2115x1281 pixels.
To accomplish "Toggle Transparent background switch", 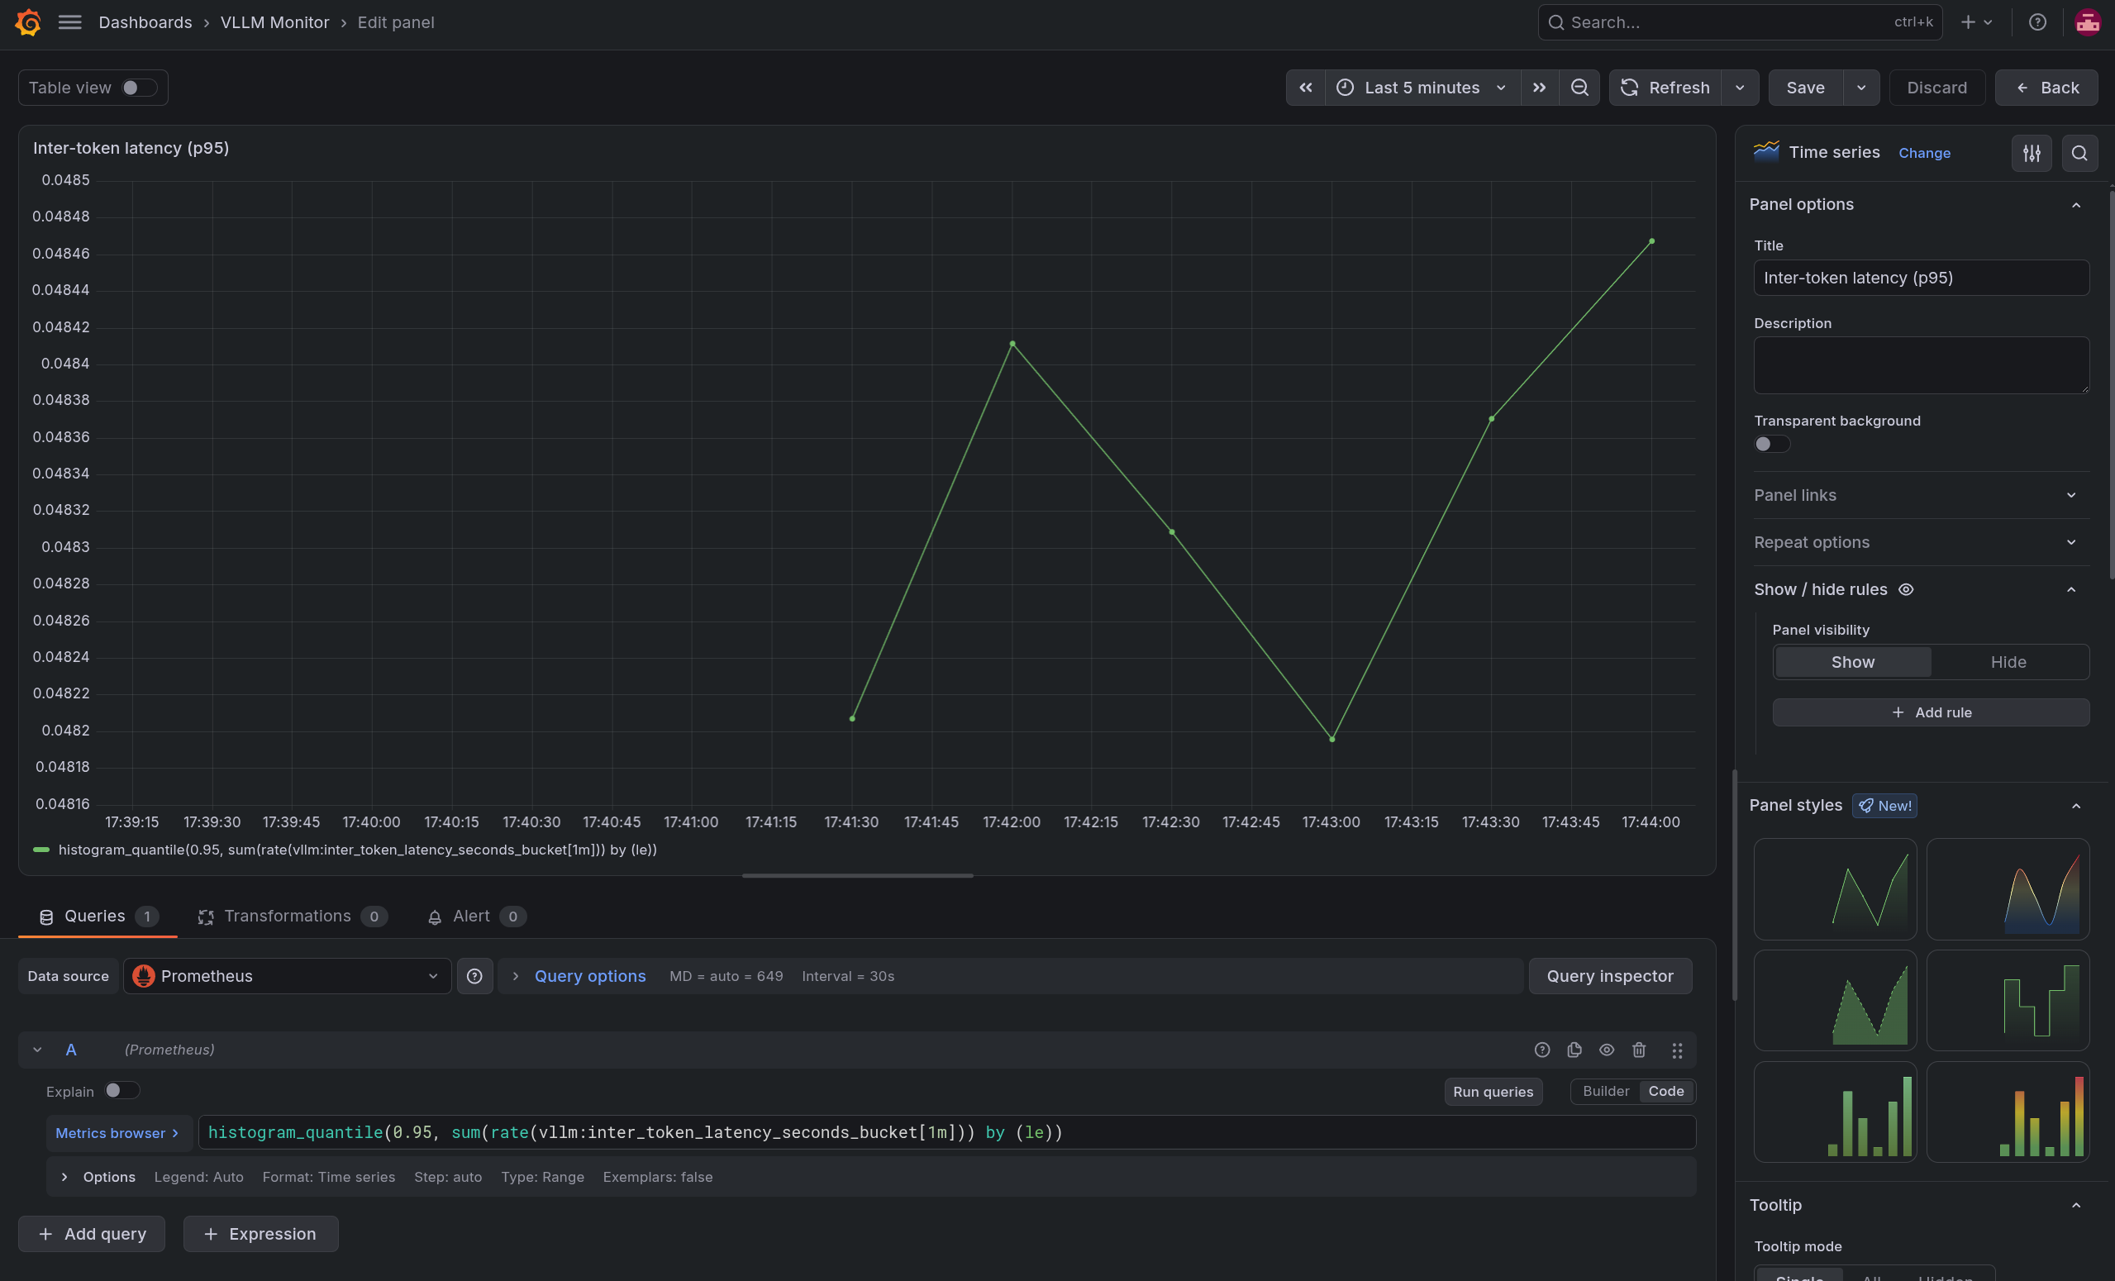I will point(1772,444).
